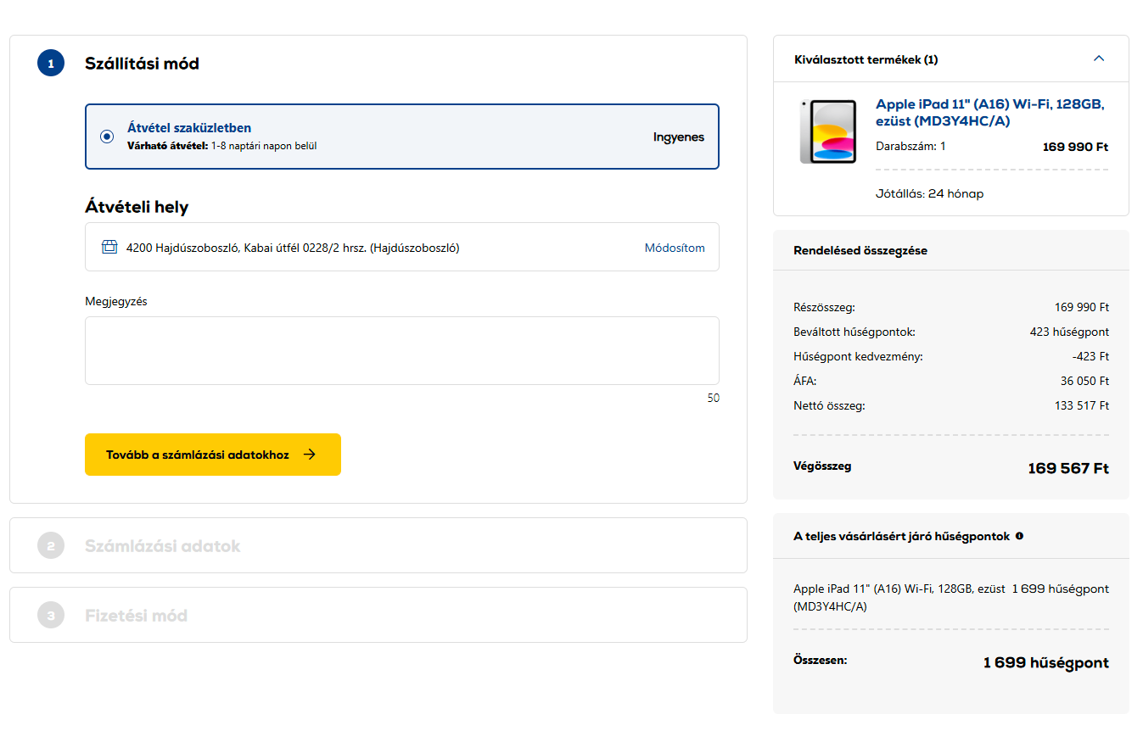Click the Szállítási mód heading
This screenshot has height=731, width=1143.
pos(142,64)
